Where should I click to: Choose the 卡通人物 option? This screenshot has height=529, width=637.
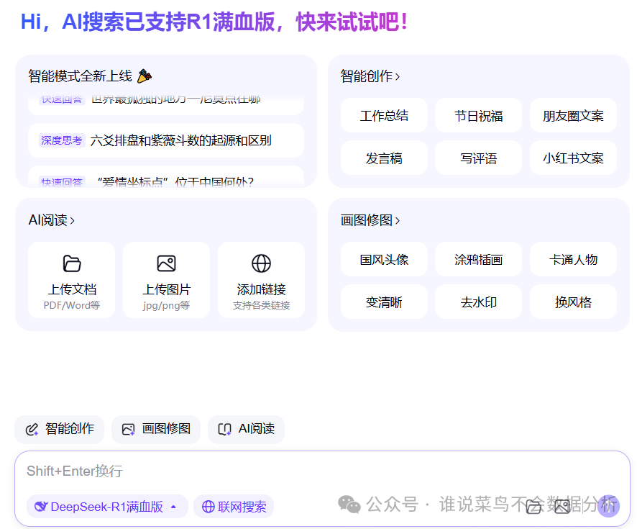click(x=573, y=259)
